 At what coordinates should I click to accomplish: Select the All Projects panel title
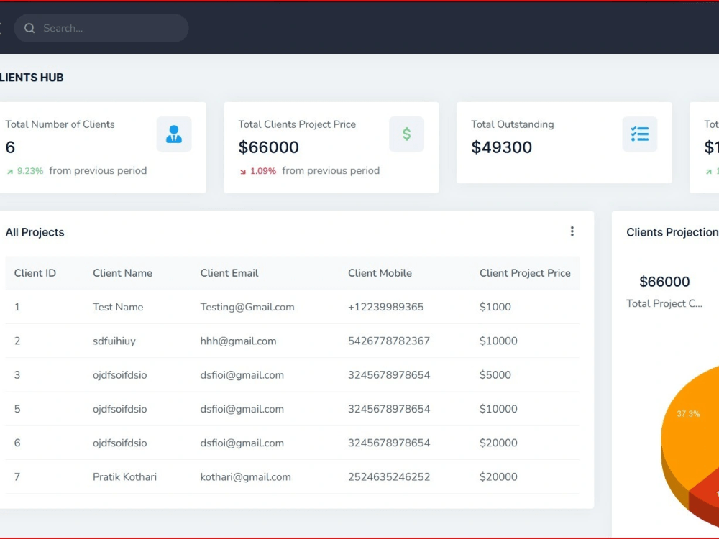click(35, 232)
